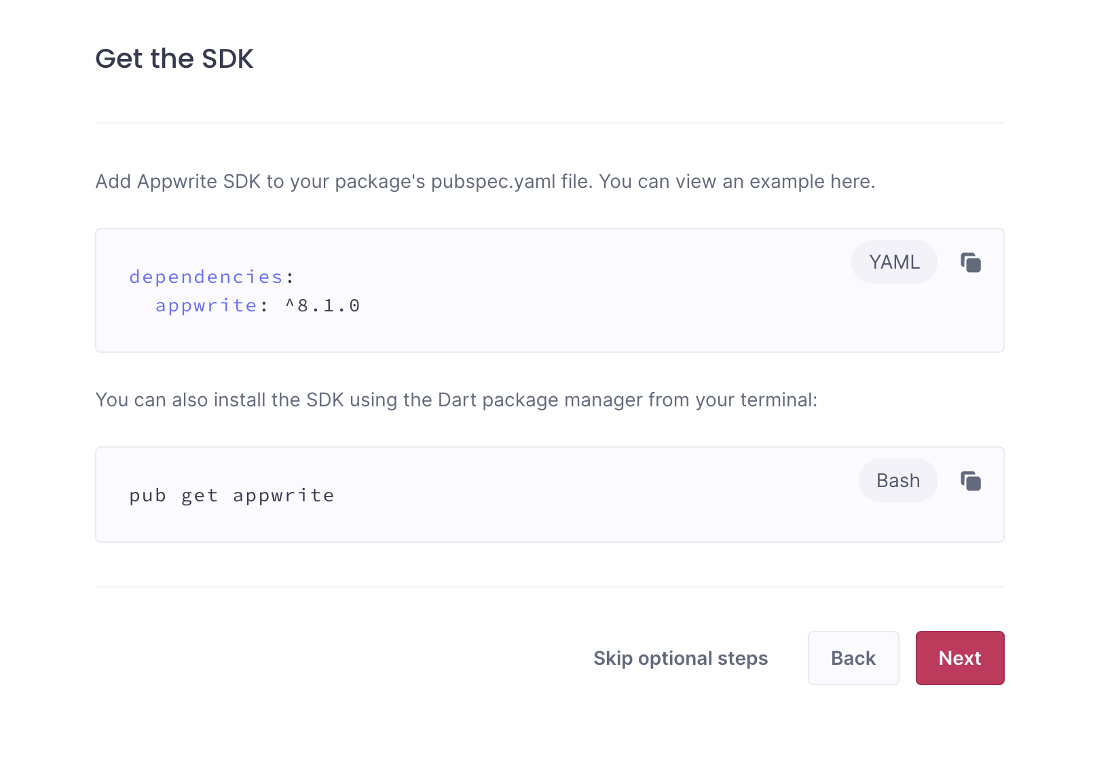The width and height of the screenshot is (1112, 772).
Task: Click the 'Get the SDK' heading
Action: (174, 59)
